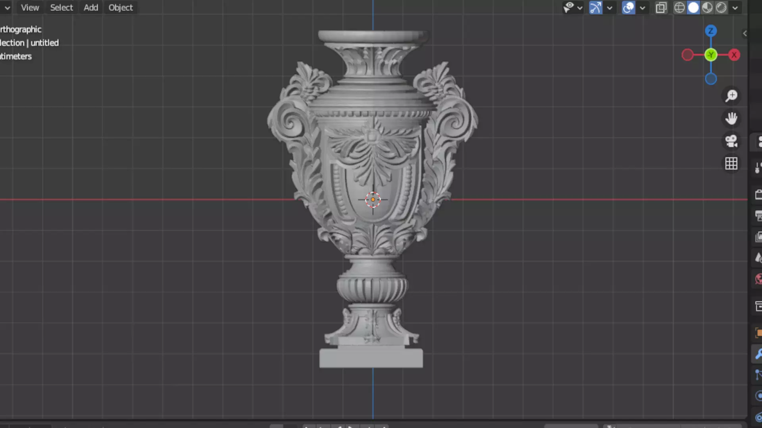Switch to rendered shading mode
Image resolution: width=762 pixels, height=428 pixels.
tap(721, 8)
